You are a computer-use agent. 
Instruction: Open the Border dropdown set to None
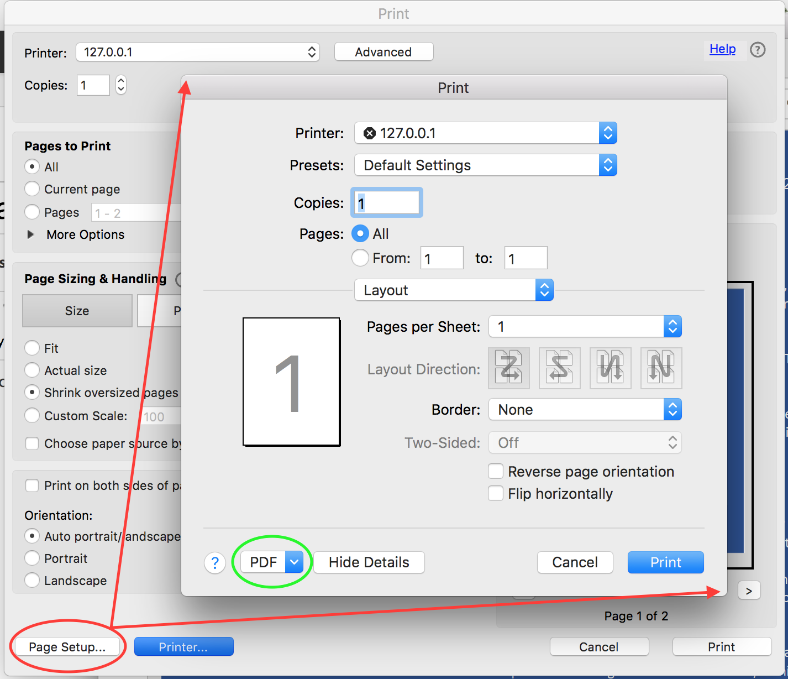click(x=585, y=410)
